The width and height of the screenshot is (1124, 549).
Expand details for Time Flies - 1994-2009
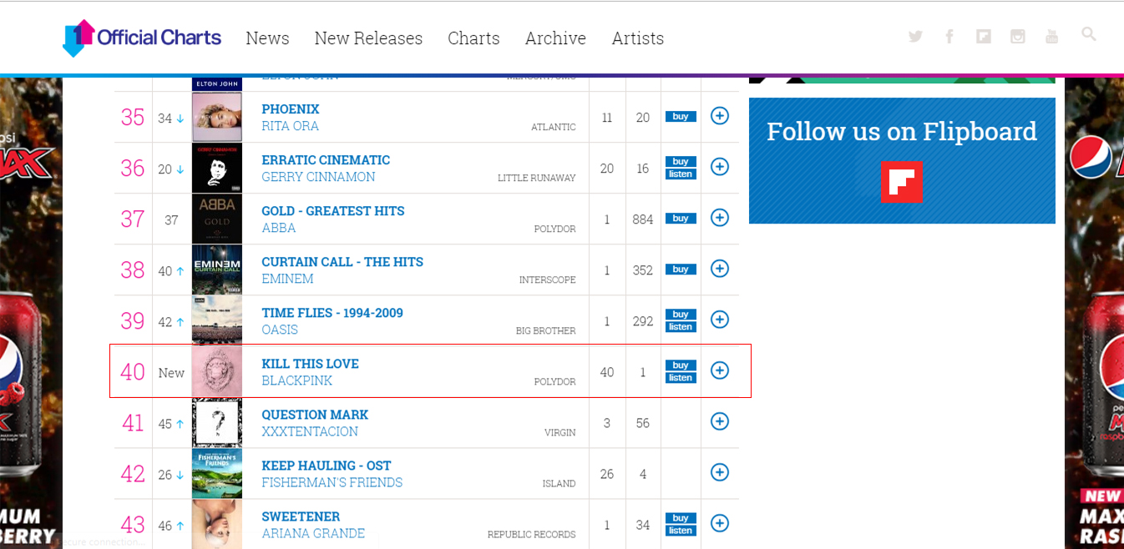pos(720,320)
